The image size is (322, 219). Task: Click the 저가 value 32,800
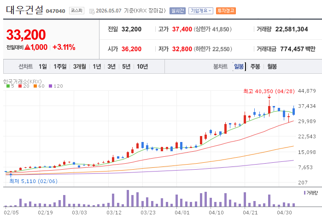click(x=182, y=49)
